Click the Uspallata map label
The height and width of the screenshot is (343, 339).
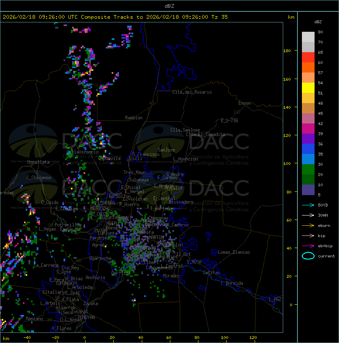tap(39, 162)
